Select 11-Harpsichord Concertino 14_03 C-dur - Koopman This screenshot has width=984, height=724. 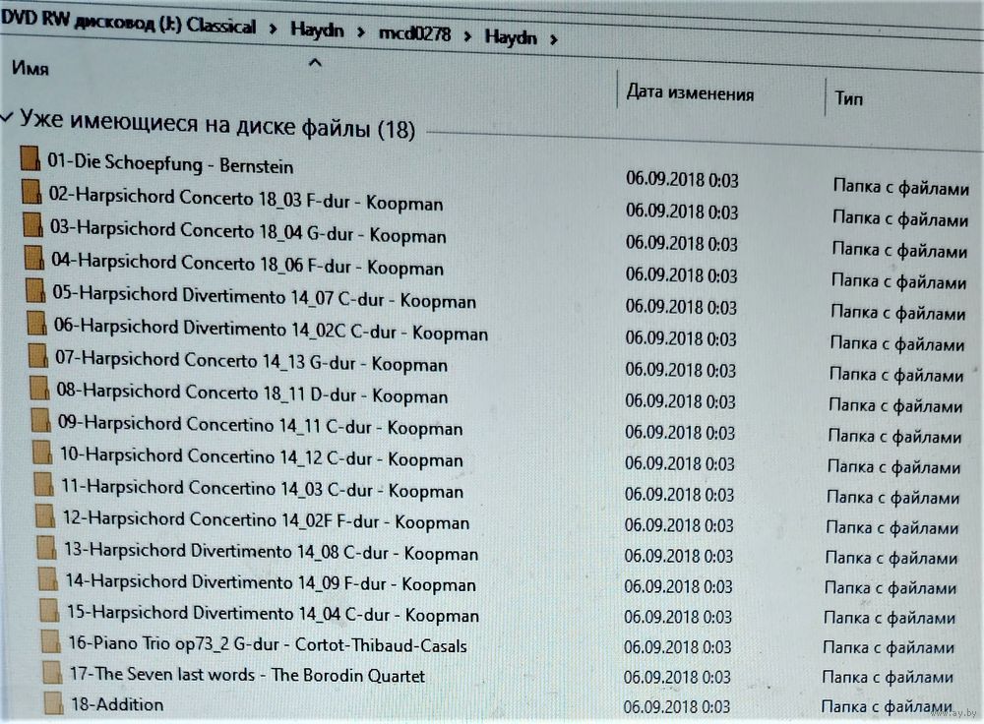pos(263,488)
